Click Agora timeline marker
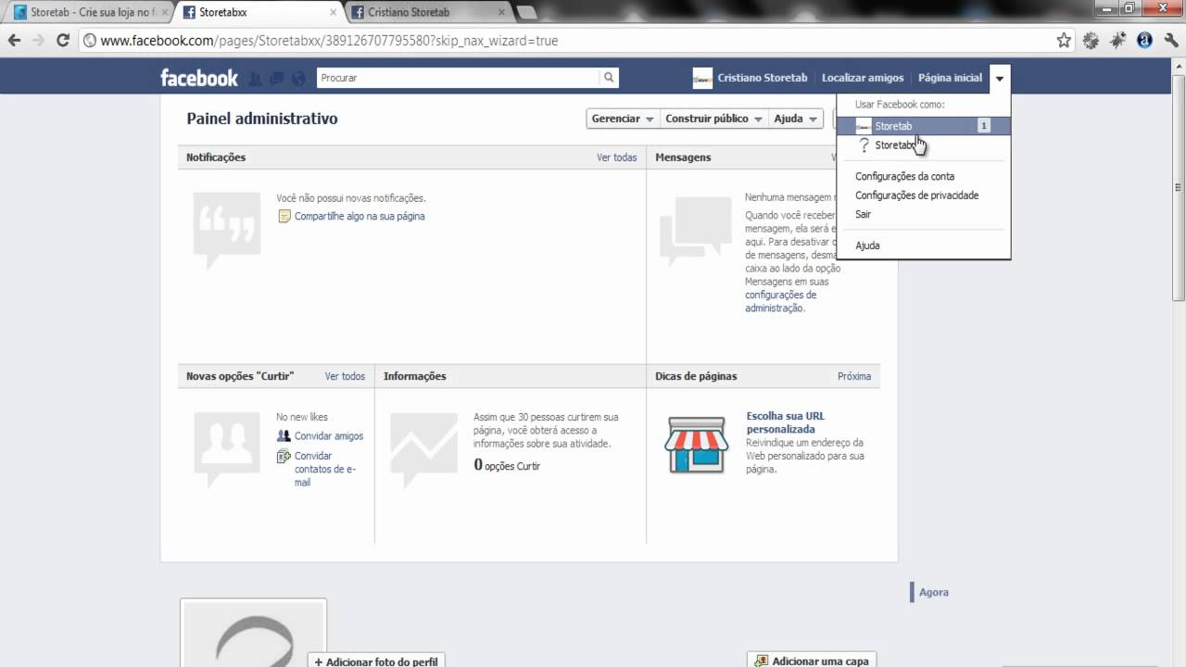Viewport: 1186px width, 667px height. coord(934,592)
